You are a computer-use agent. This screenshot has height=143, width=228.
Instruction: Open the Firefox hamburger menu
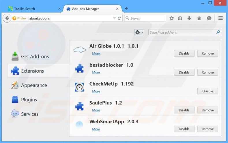(x=220, y=18)
